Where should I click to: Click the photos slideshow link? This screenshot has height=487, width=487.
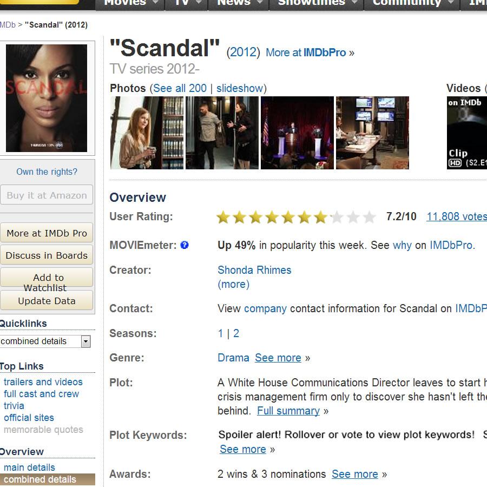click(x=240, y=88)
